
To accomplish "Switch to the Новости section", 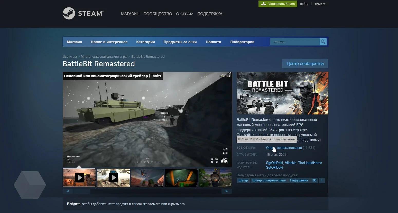I will pos(213,42).
